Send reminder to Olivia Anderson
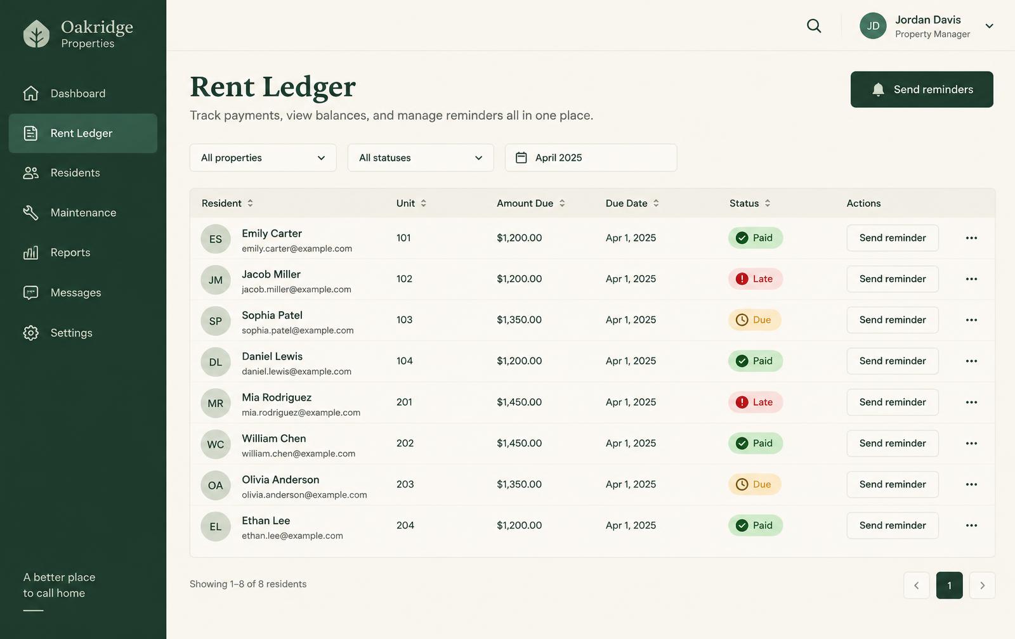This screenshot has width=1015, height=639. 893,484
